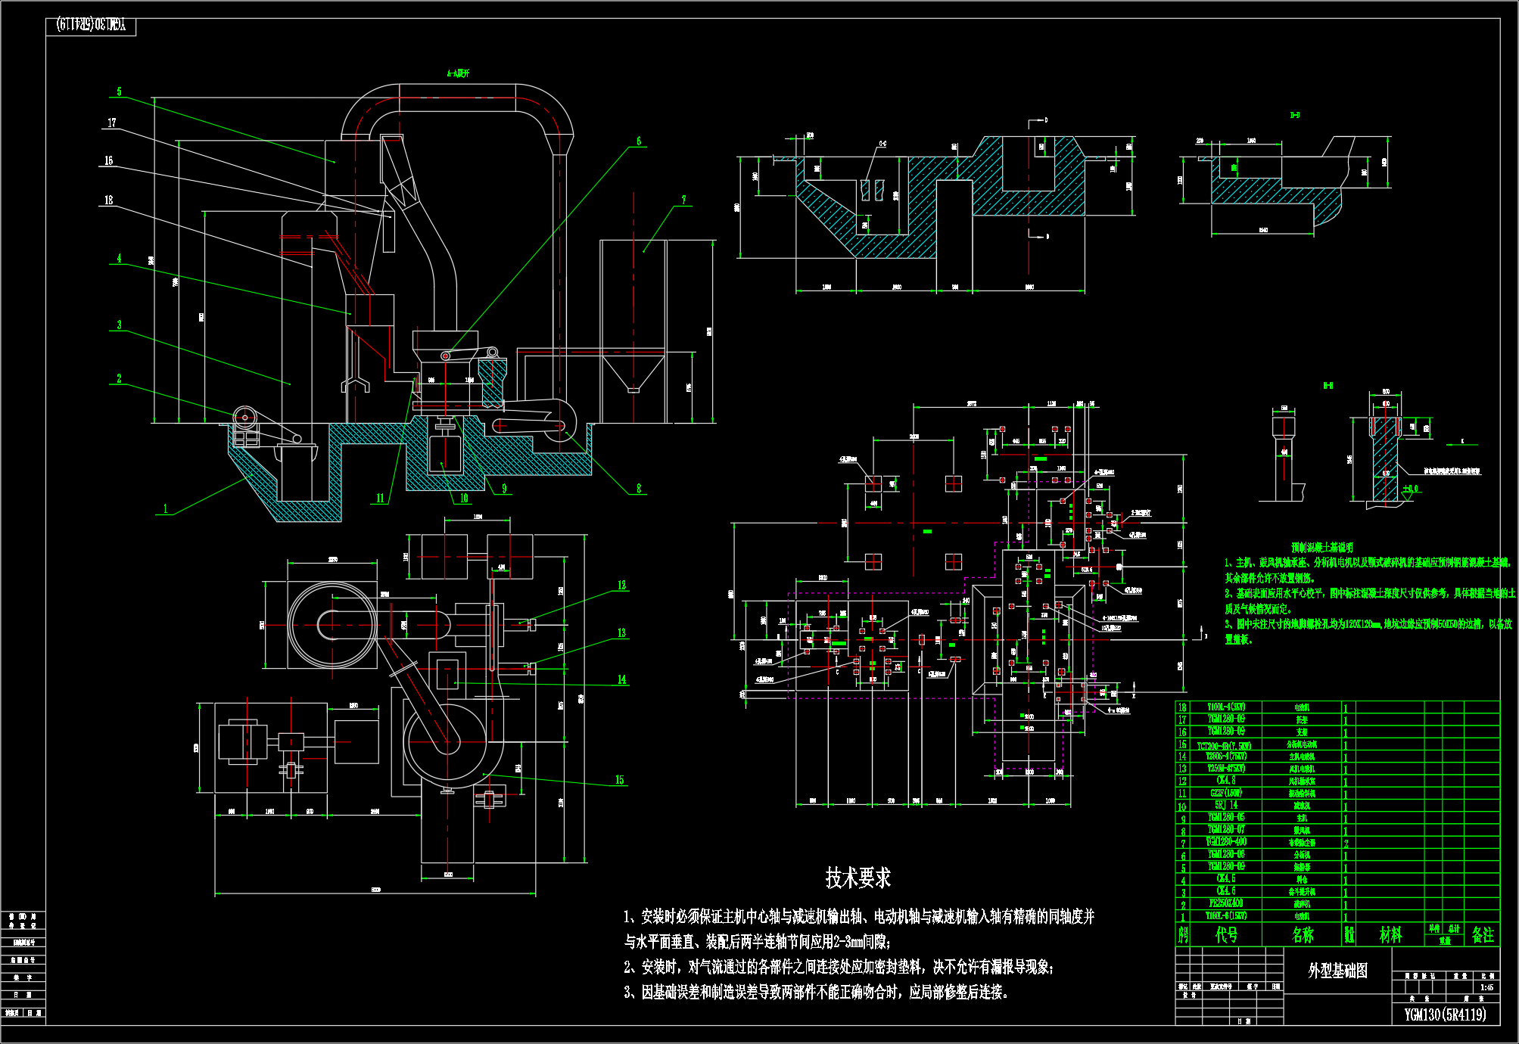Click callout number 6 leader label
The image size is (1519, 1044).
(x=638, y=141)
